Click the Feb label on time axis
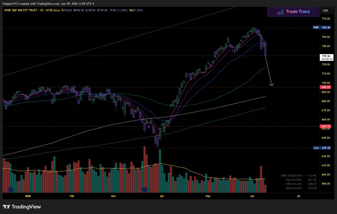The image size is (337, 214). 71,196
